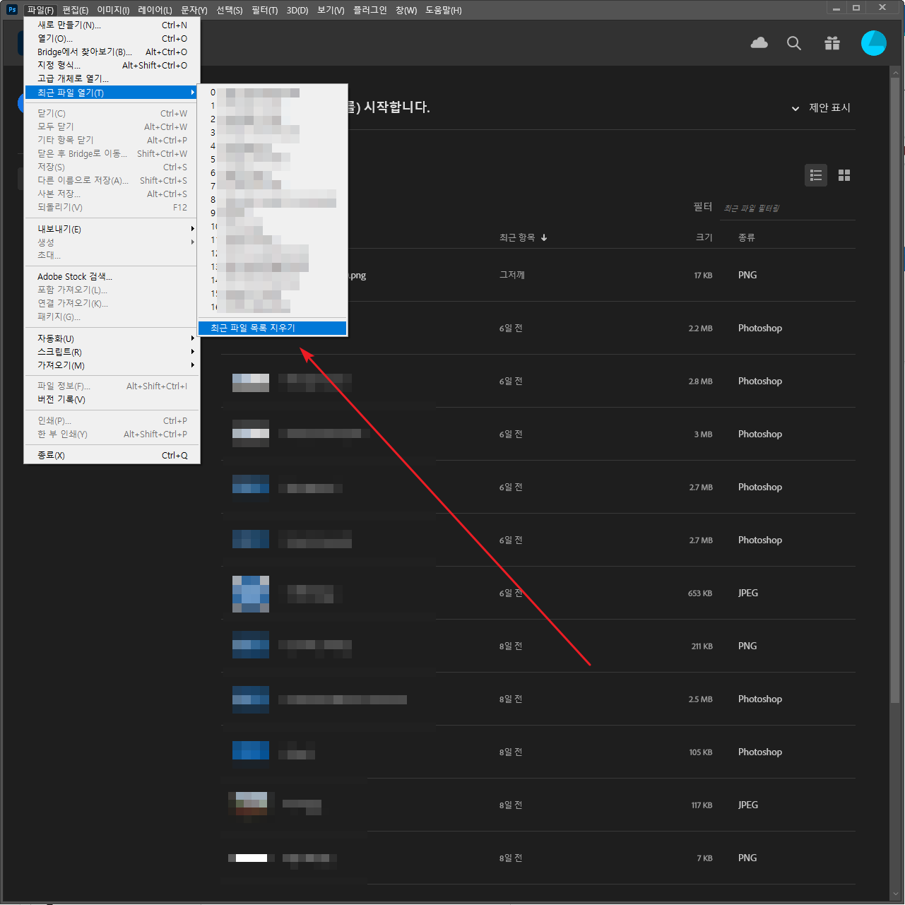Click the 2.8 MB Photoshop row

click(x=538, y=381)
